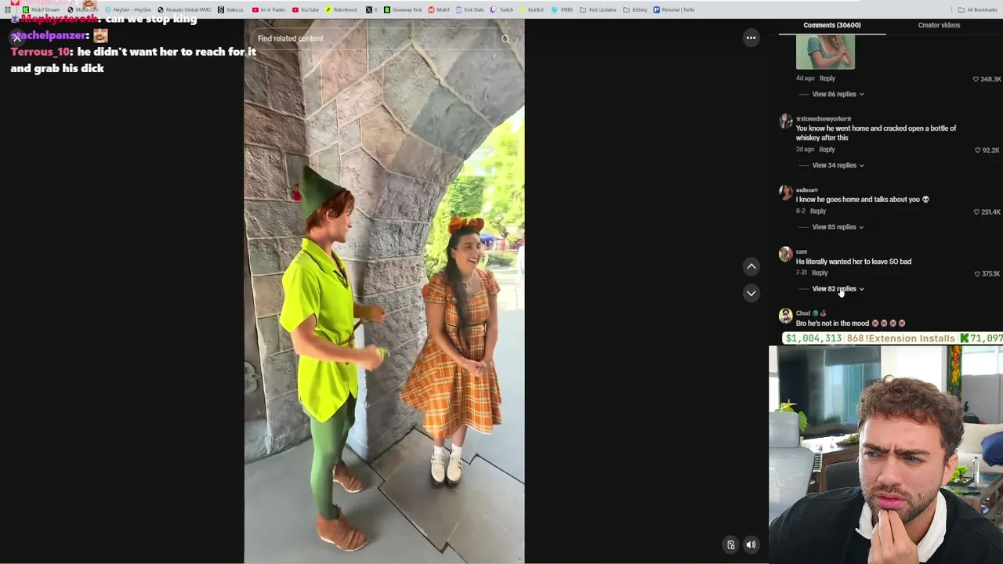The width and height of the screenshot is (1003, 564).
Task: Switch to the Creator videos tab
Action: pos(939,25)
